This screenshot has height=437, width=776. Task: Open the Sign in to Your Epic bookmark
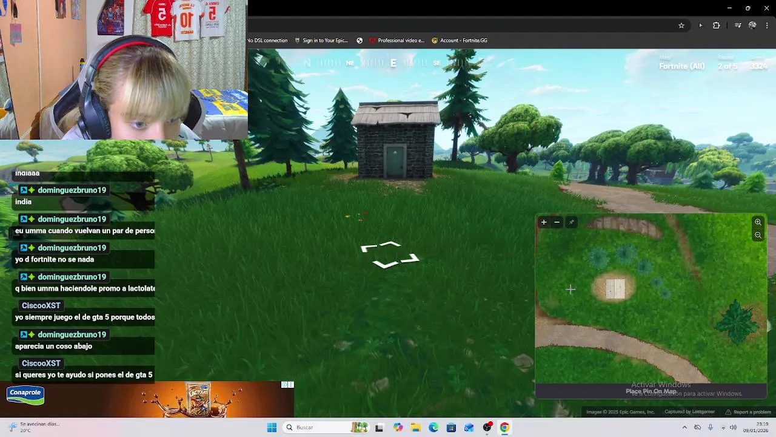point(321,41)
